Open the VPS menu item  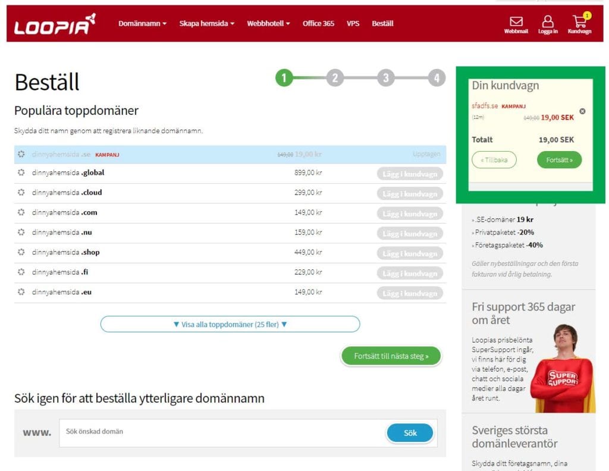pyautogui.click(x=353, y=23)
